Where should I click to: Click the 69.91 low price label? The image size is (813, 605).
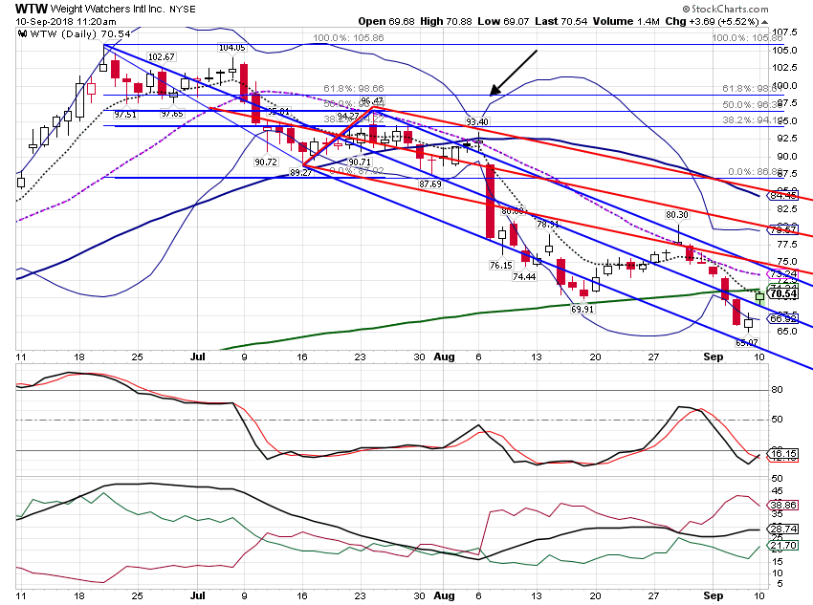click(582, 310)
